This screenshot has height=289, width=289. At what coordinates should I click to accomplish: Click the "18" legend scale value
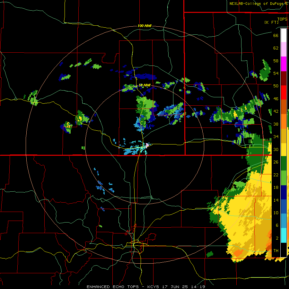click(x=276, y=188)
